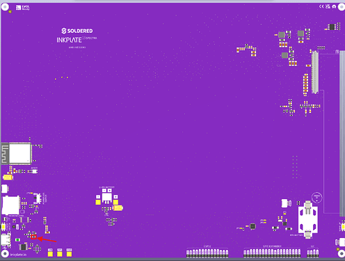Click the top-left mounting hole

coord(5,7)
